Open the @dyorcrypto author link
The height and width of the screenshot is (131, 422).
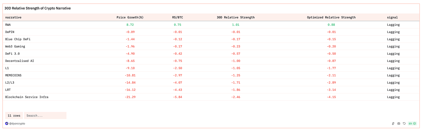(x=17, y=123)
